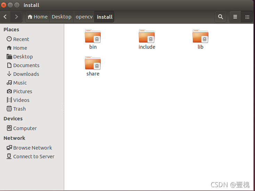
Task: Select the bin folder icon
Action: coord(93,36)
